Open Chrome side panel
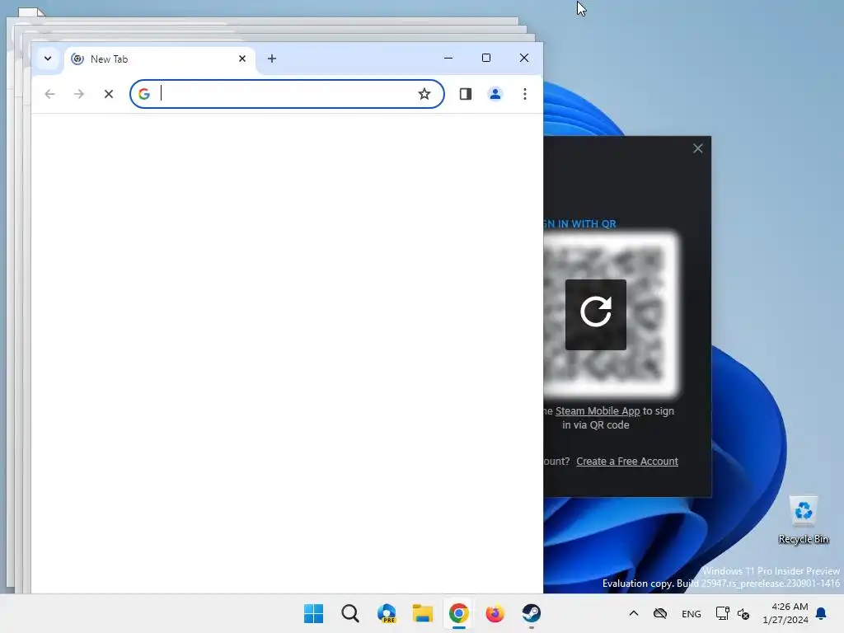The width and height of the screenshot is (844, 633). click(x=466, y=94)
